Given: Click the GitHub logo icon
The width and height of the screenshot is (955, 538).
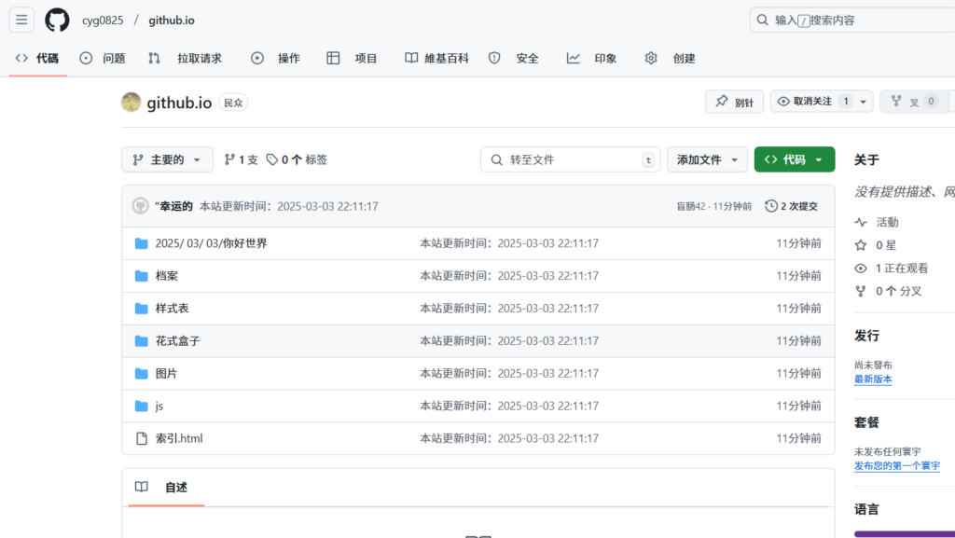Looking at the screenshot, I should click(x=57, y=20).
